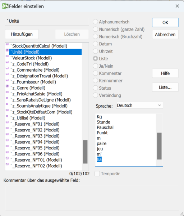Click the field list vertical scrollbar thumb
Image resolution: width=184 pixels, height=216 pixels.
85,152
